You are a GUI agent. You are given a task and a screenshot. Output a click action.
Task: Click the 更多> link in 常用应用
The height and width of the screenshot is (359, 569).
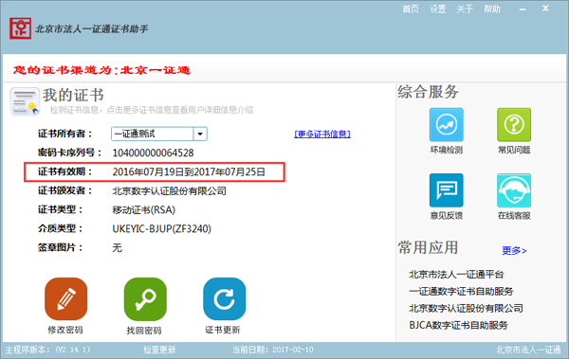[514, 250]
